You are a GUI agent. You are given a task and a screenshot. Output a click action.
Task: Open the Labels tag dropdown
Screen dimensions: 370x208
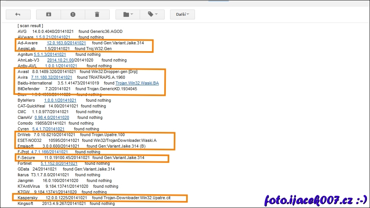coord(152,15)
